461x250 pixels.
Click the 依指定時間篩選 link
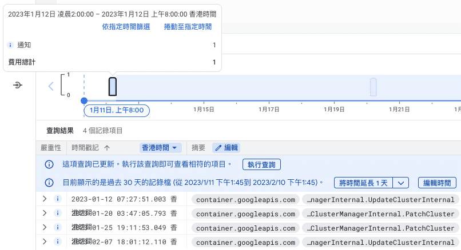(x=126, y=26)
